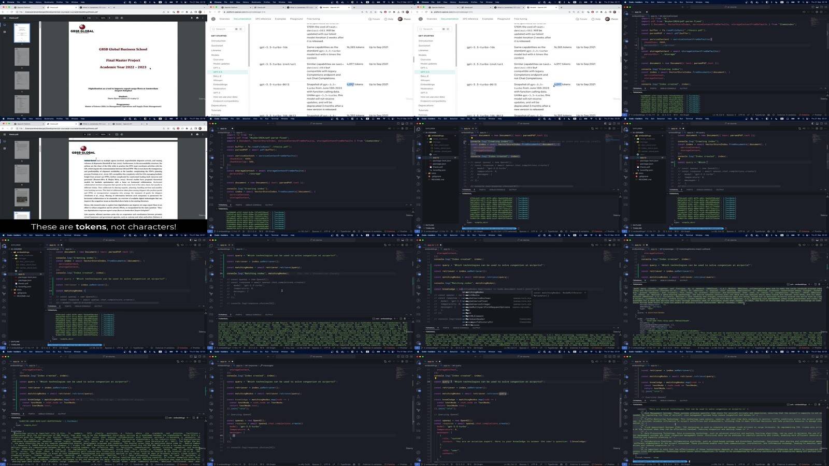Screen dimensions: 829x466
Task: Rotate the PDF in the body-text page viewer
Action: (x=121, y=134)
